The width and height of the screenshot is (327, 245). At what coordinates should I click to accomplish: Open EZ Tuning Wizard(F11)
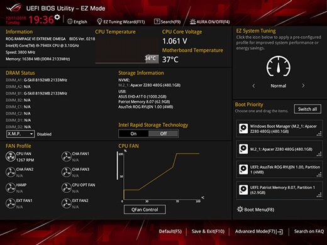[x=121, y=22]
